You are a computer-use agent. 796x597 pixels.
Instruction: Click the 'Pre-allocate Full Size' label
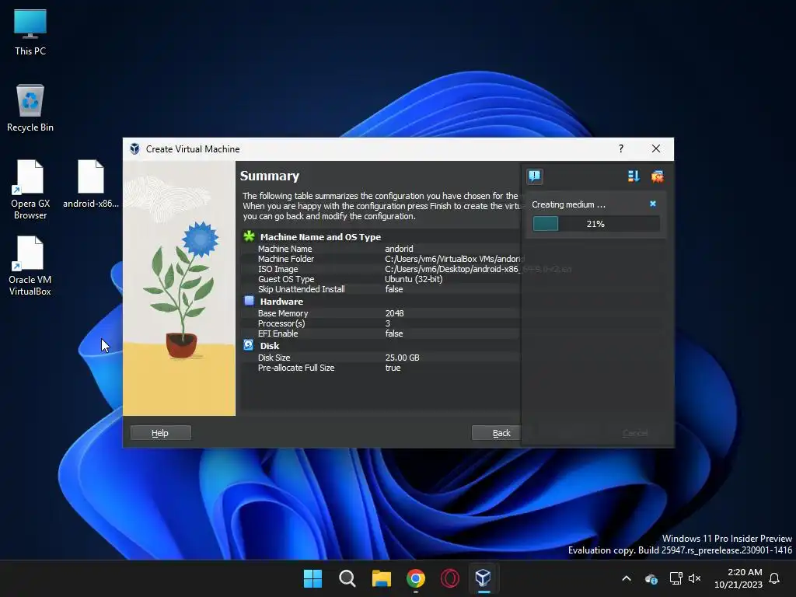(296, 368)
